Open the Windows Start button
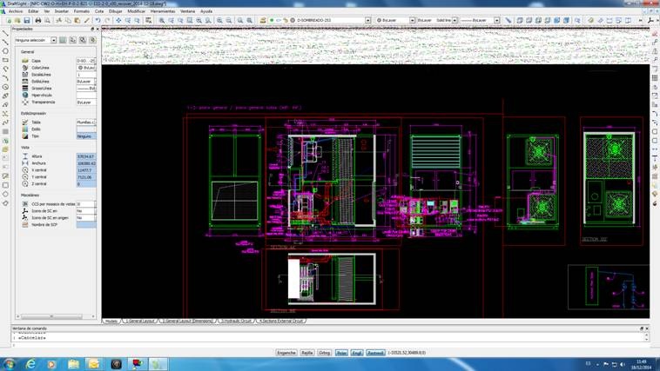 (9, 364)
